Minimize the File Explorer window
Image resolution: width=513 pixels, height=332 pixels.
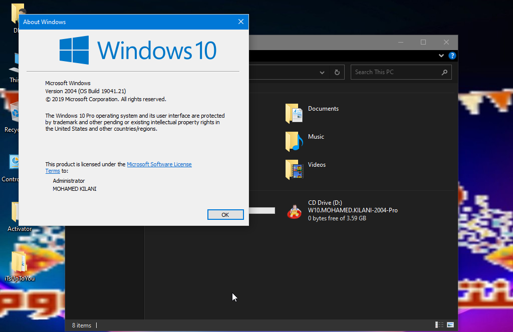tap(400, 42)
